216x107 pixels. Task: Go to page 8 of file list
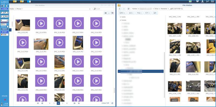click(x=67, y=103)
